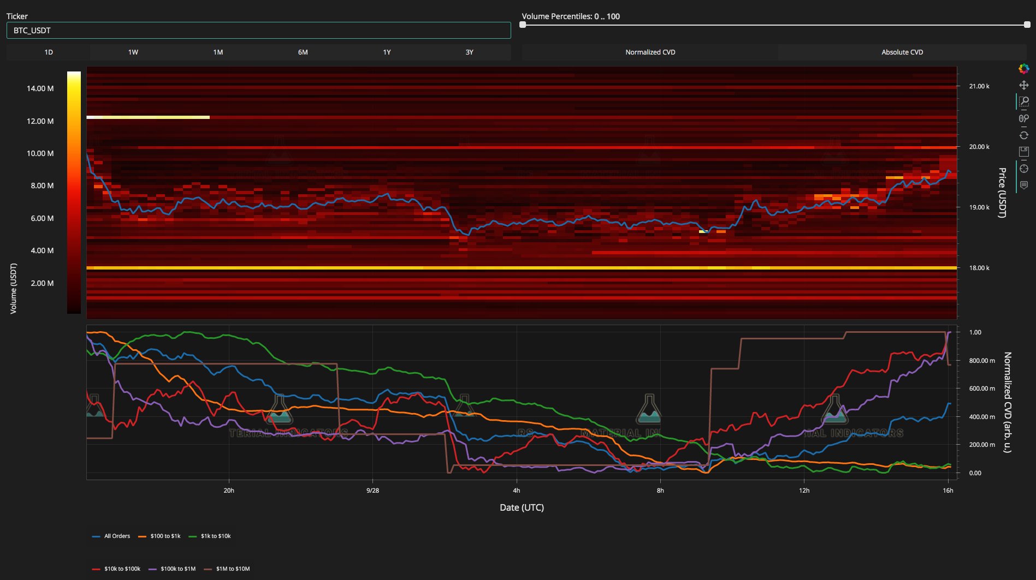This screenshot has width=1036, height=580.
Task: Reset the chart view
Action: point(1023,135)
